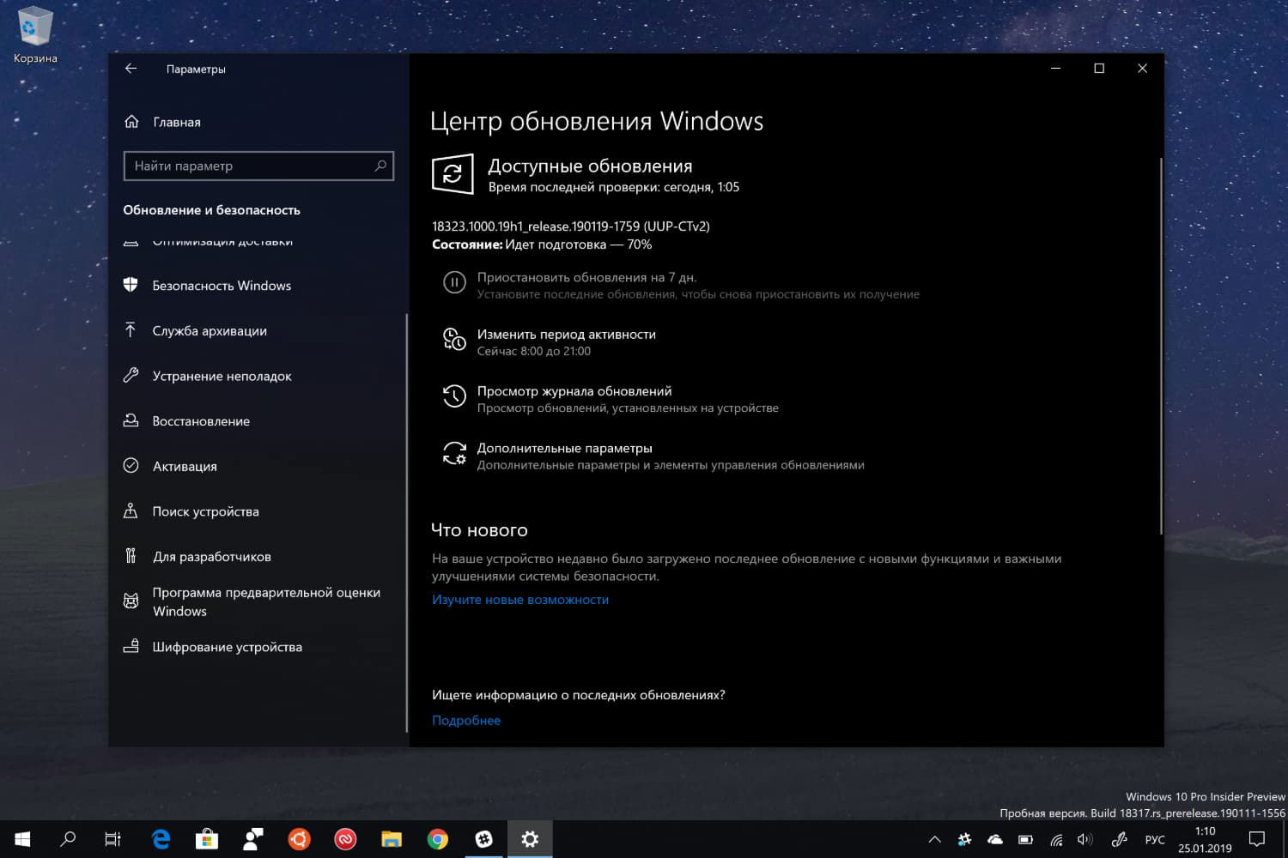
Task: Click the wrench icon for Устранение неполадок
Action: click(132, 376)
